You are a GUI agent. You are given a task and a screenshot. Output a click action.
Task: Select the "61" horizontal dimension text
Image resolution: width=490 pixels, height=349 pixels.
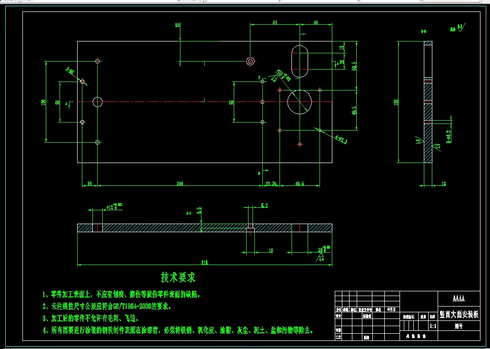[x=275, y=22]
